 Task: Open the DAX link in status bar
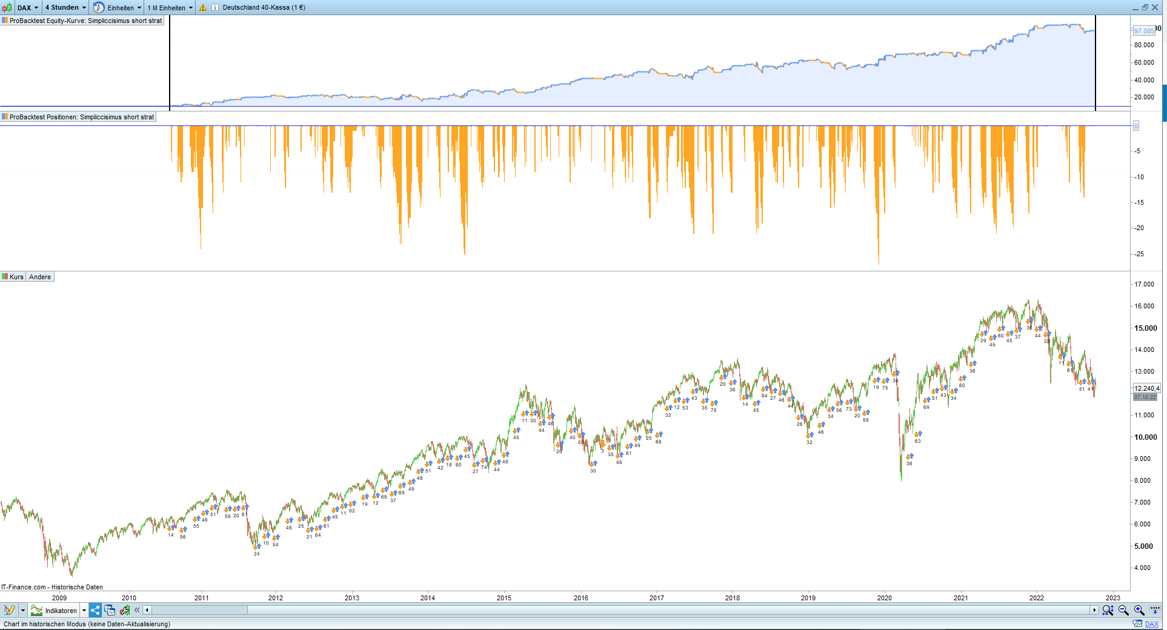tap(1152, 624)
